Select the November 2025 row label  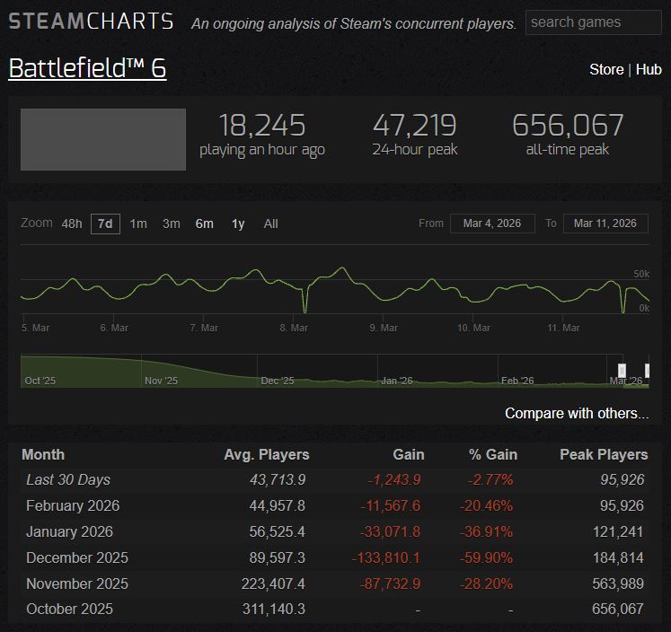(77, 584)
